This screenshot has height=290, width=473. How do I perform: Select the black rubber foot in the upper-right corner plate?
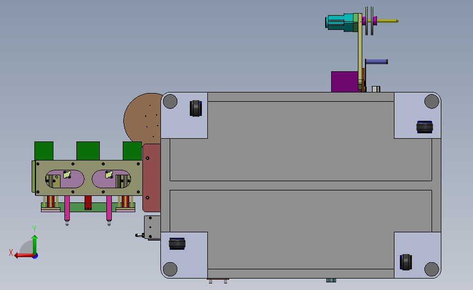425,127
